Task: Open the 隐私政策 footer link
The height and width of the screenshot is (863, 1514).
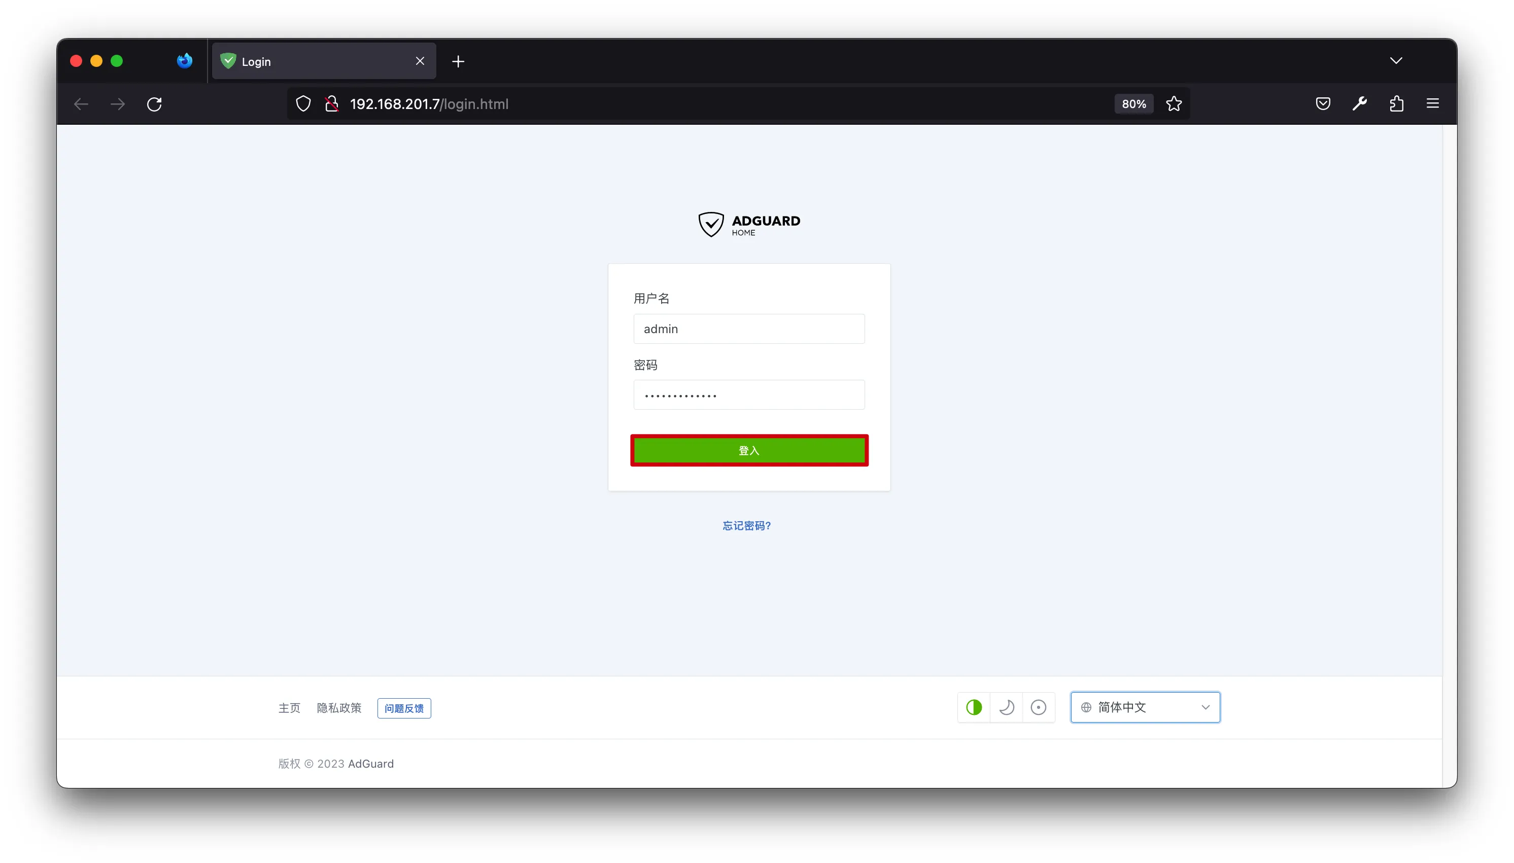Action: tap(338, 708)
